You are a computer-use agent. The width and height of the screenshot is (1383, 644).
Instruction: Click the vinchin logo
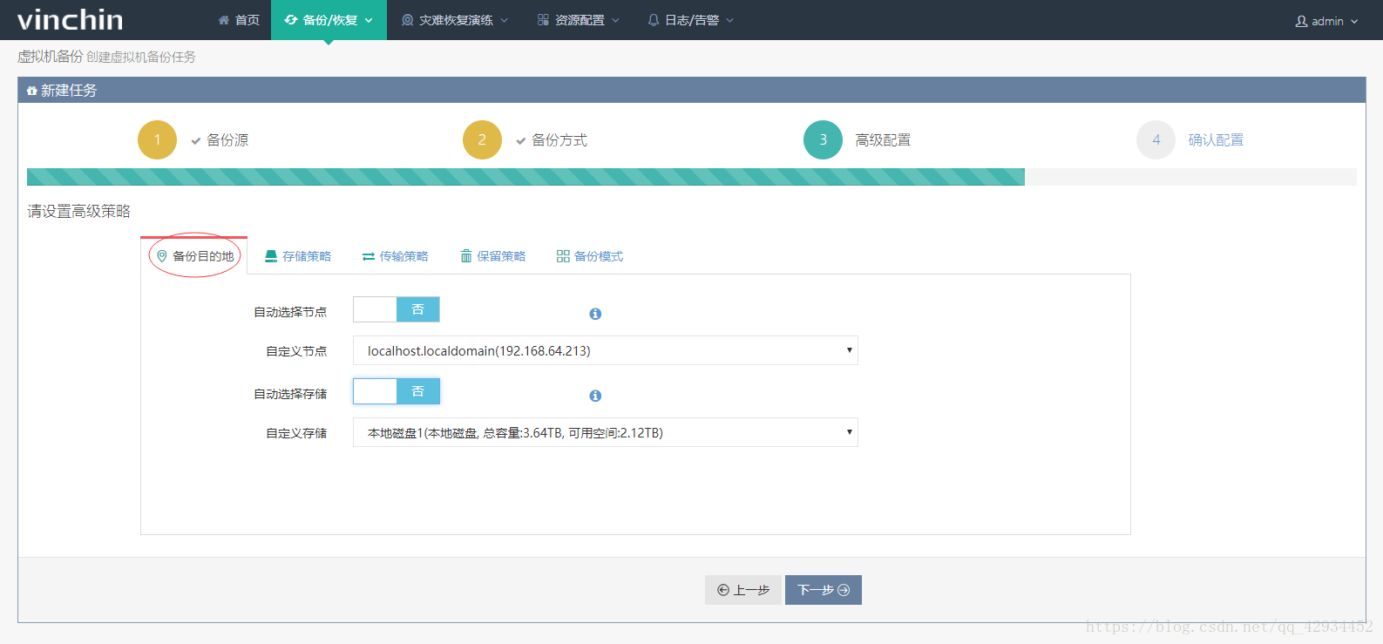coord(71,19)
